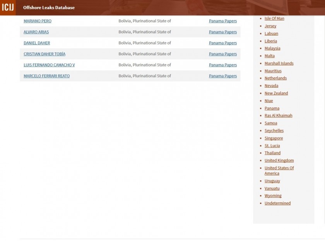Browse the Panama jurisdiction
325x241 pixels.
[272, 109]
